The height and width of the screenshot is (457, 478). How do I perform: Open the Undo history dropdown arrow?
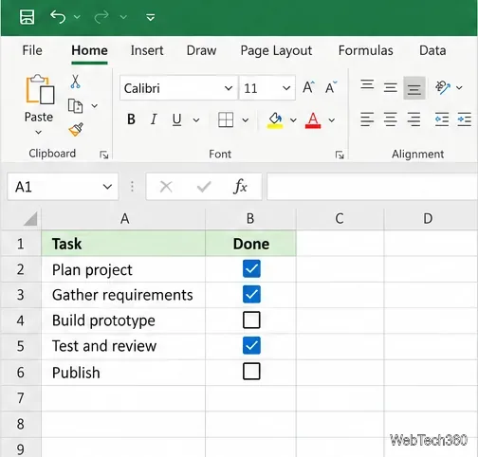[77, 17]
